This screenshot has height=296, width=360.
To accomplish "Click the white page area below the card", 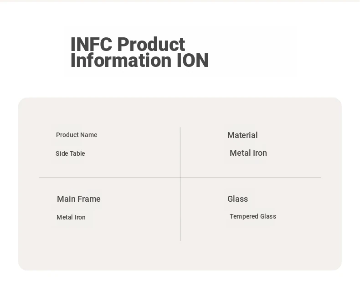I will click(x=180, y=283).
